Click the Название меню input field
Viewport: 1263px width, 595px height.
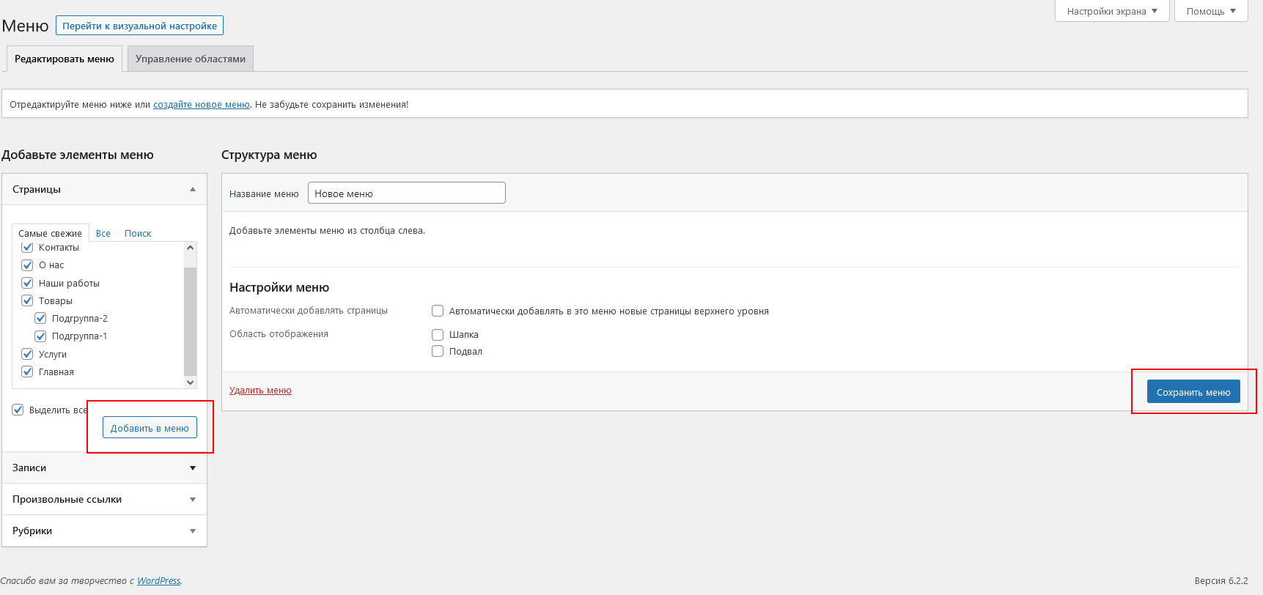point(407,193)
